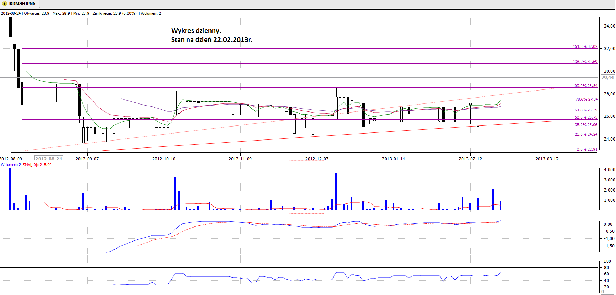Click the SMA[10]: 215.90 legend
The width and height of the screenshot is (616, 295).
pyautogui.click(x=37, y=165)
